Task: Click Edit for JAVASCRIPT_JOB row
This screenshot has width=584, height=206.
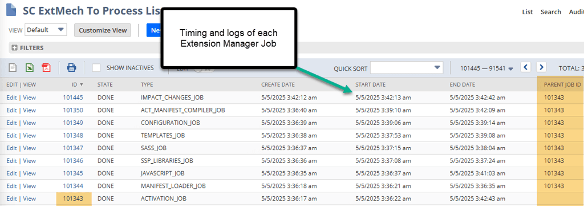Action: 11,173
